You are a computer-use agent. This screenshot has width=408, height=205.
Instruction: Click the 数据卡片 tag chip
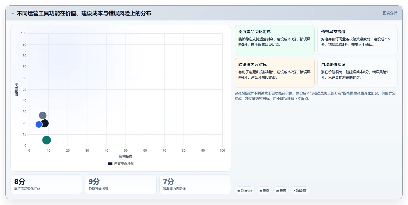click(x=301, y=190)
